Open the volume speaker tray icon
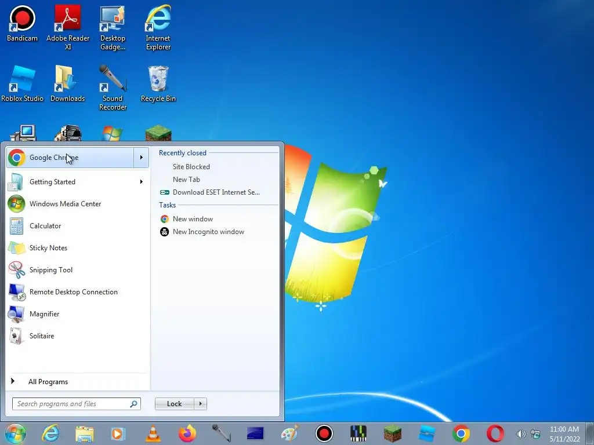Viewport: 594px width, 445px height. click(x=521, y=434)
